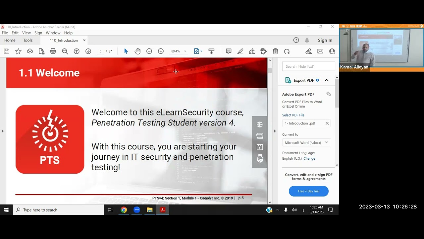Click the volume speaker tray icon

(x=294, y=210)
